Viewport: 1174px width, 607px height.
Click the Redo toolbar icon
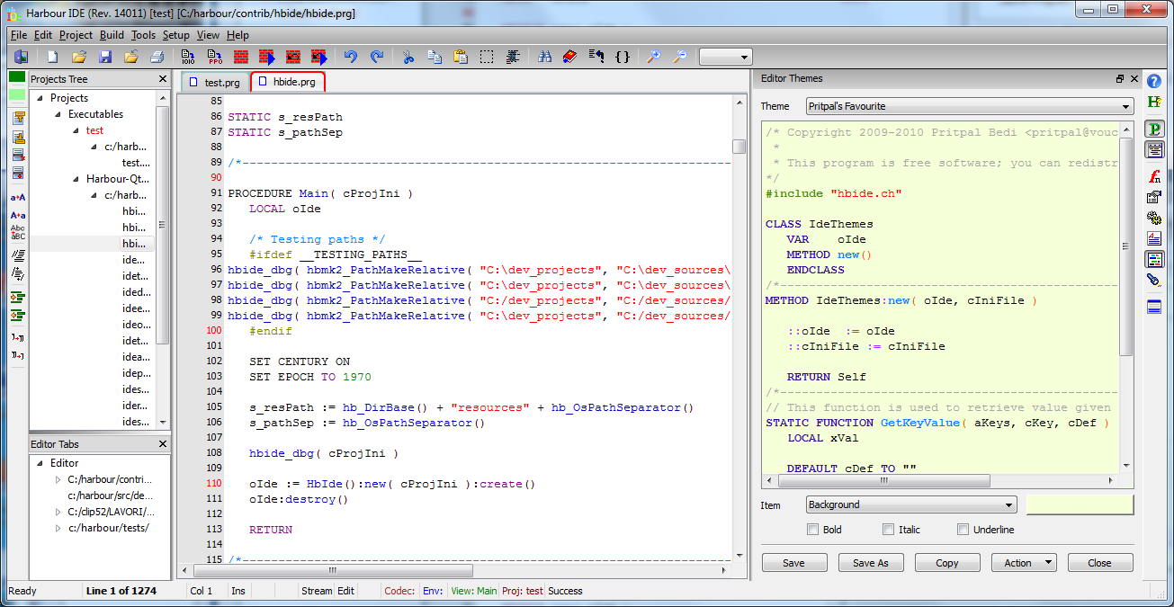point(378,56)
